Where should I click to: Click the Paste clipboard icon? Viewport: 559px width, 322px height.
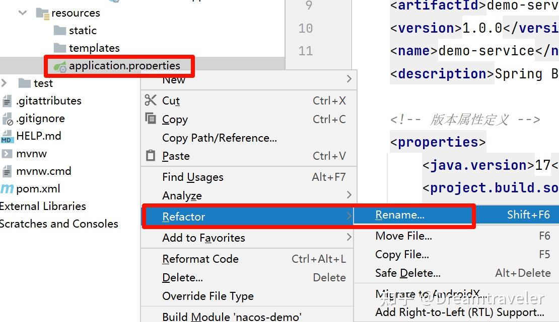point(151,155)
